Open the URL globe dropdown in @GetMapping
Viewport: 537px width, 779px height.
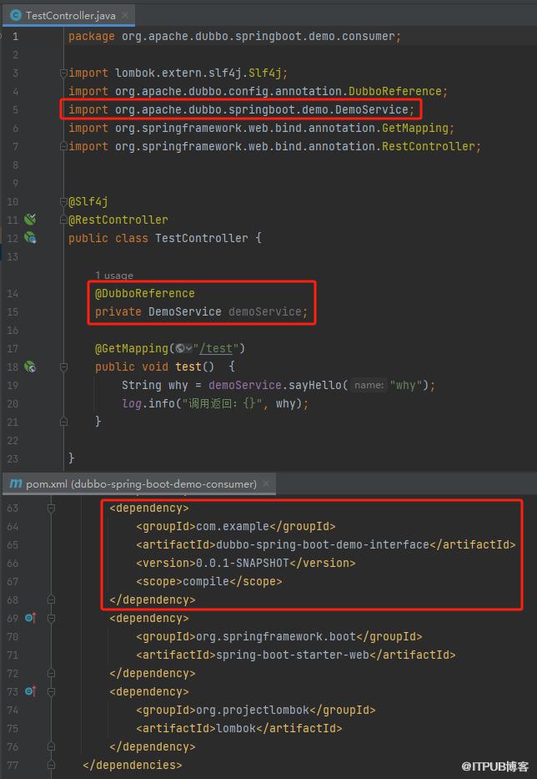point(183,349)
